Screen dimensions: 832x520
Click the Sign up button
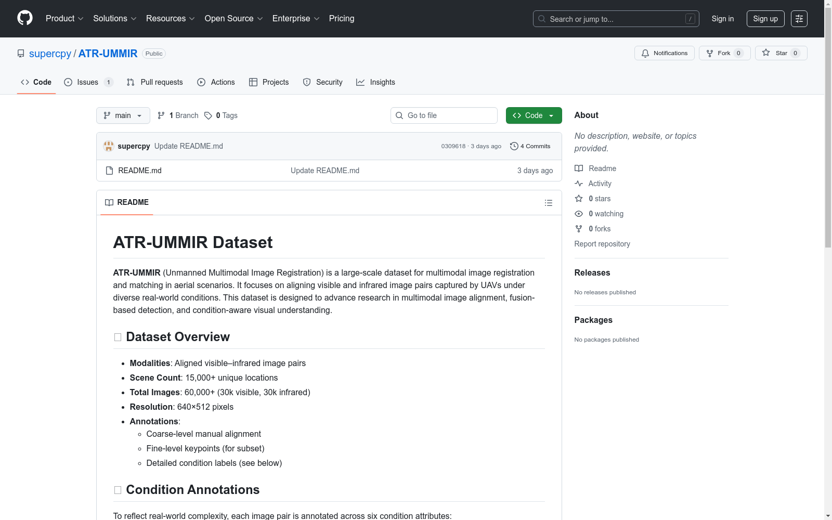765,19
